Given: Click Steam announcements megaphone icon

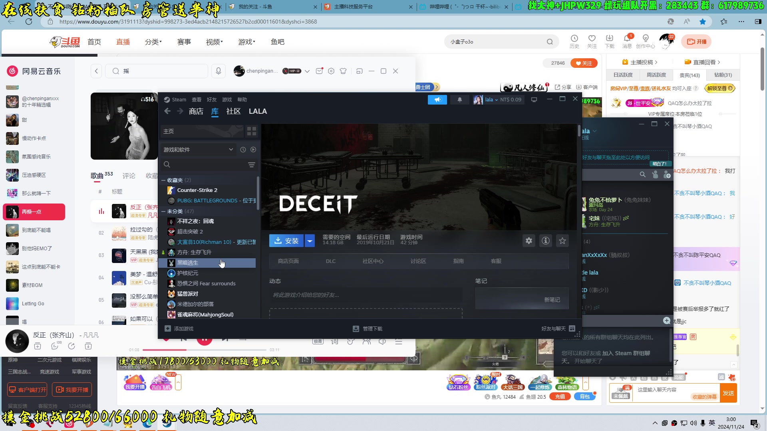Looking at the screenshot, I should (x=437, y=100).
